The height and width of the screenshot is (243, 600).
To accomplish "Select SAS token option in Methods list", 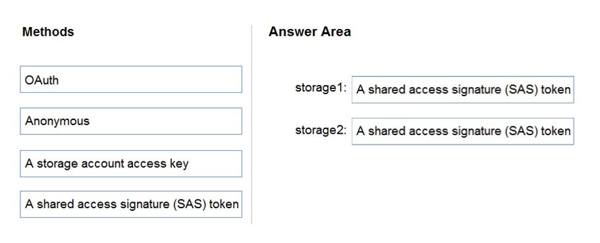I will [131, 204].
